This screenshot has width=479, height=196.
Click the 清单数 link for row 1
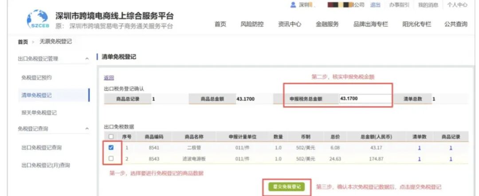(x=419, y=148)
